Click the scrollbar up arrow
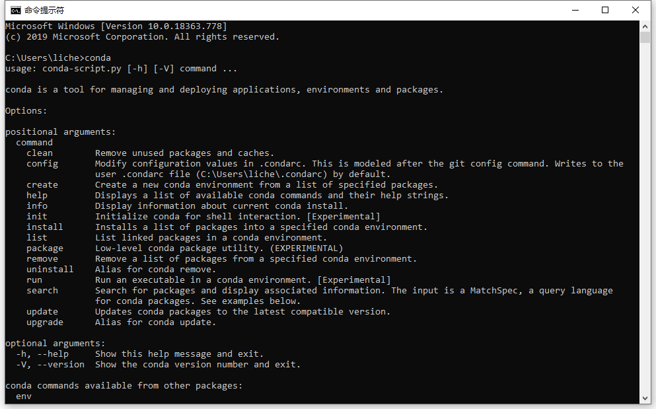The image size is (656, 409). (x=645, y=26)
